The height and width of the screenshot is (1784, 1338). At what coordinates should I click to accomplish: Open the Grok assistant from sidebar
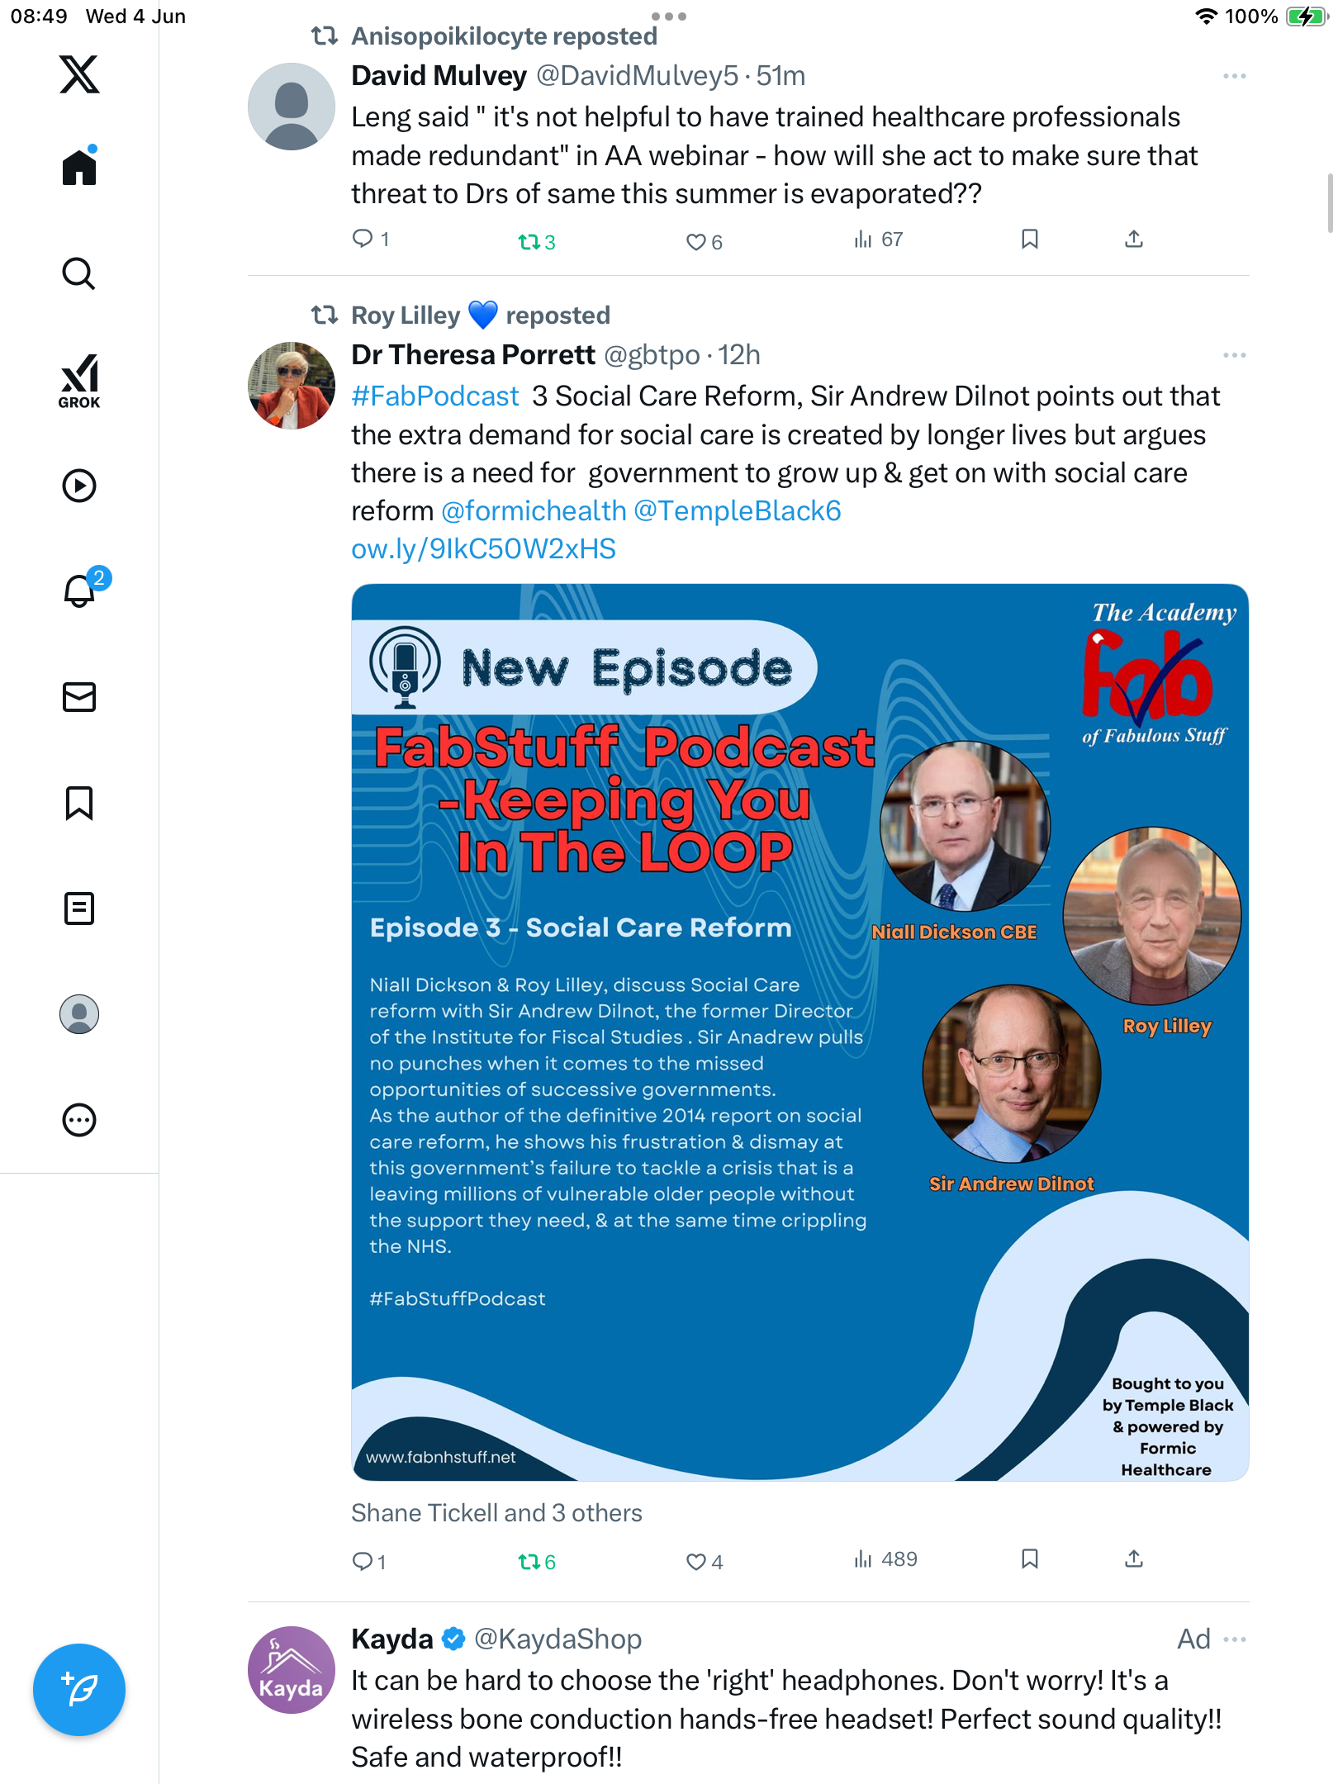coord(79,381)
